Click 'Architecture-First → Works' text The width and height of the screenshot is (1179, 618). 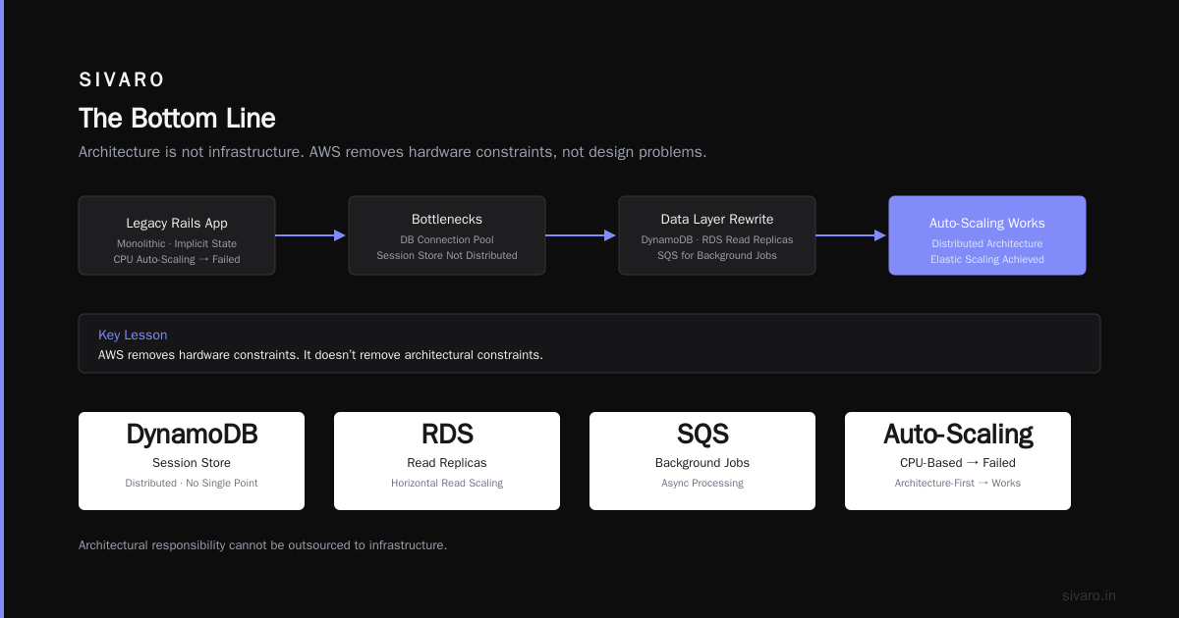[958, 483]
